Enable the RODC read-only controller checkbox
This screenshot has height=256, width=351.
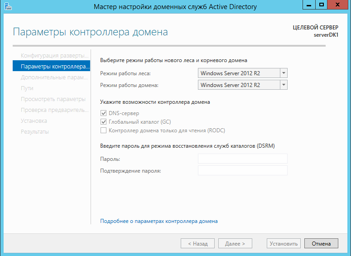pyautogui.click(x=103, y=130)
